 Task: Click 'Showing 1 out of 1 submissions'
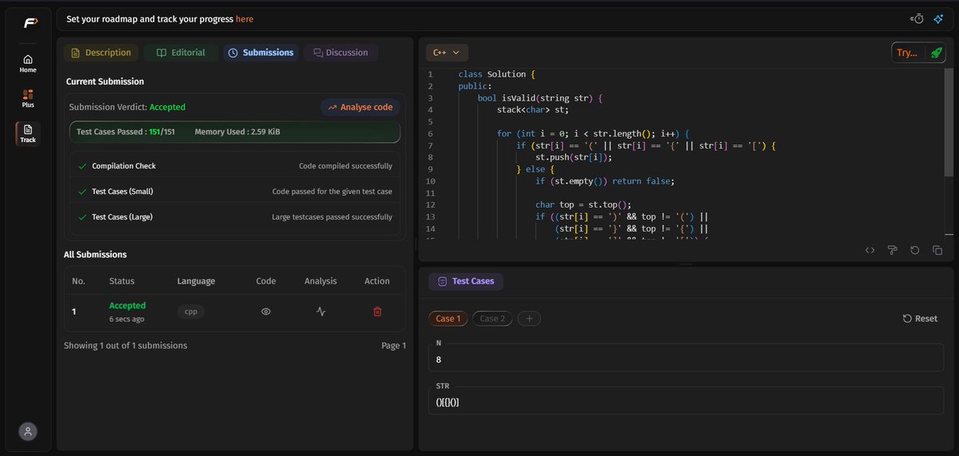point(125,346)
